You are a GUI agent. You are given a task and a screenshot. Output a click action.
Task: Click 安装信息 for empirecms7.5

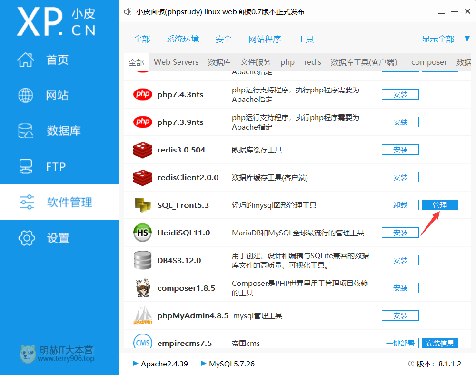tap(440, 343)
